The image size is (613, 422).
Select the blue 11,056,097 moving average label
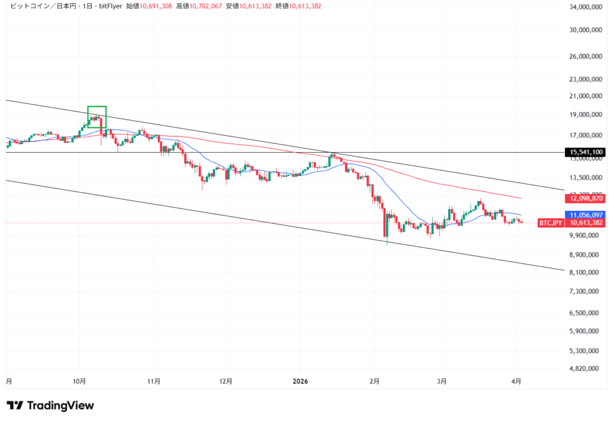tap(585, 215)
